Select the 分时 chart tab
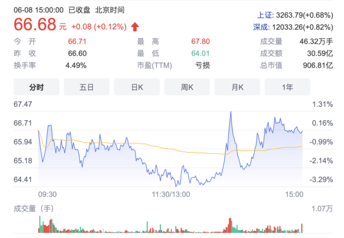The width and height of the screenshot is (344, 238). pos(37,87)
